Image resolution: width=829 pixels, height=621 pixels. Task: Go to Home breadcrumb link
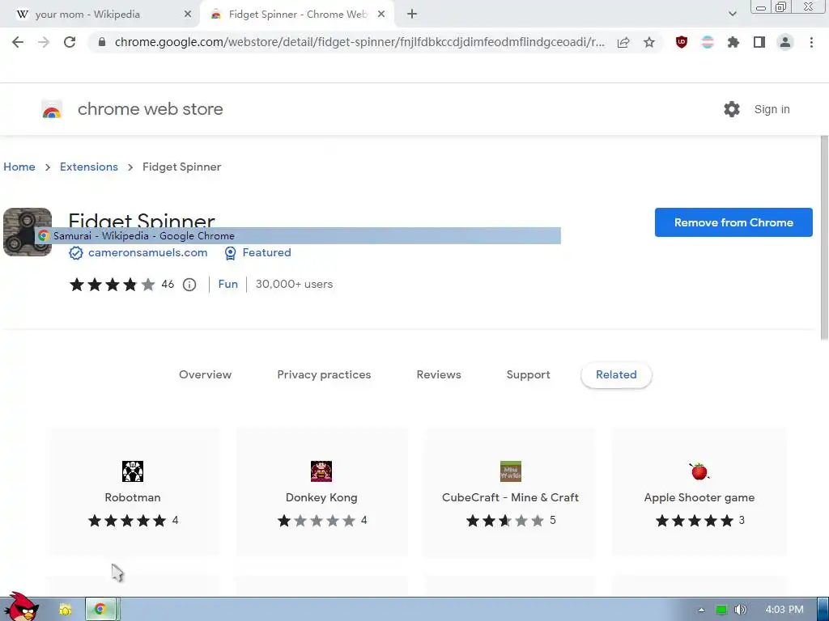[19, 167]
